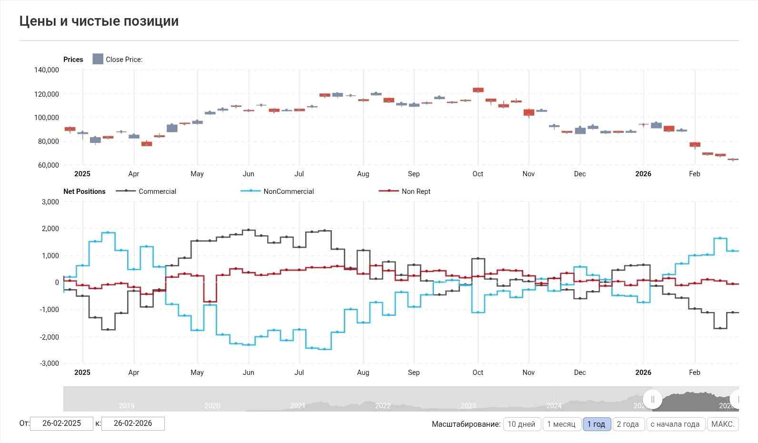Viewport: 758px width, 443px height.
Task: Set zoom to 1 месяц
Action: click(x=561, y=424)
